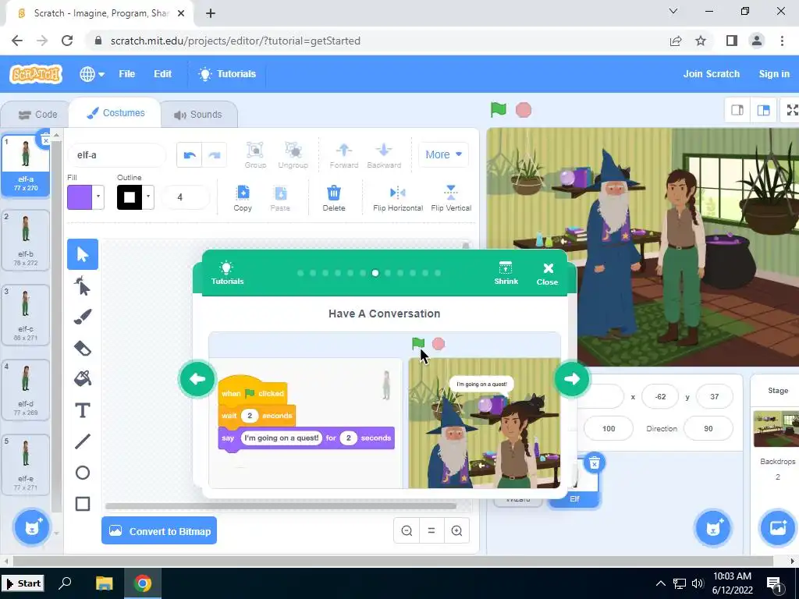Viewport: 799px width, 599px height.
Task: Open the language globe dropdown
Action: 92,74
